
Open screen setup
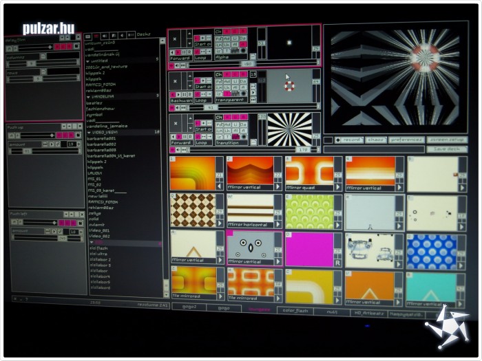click(447, 140)
